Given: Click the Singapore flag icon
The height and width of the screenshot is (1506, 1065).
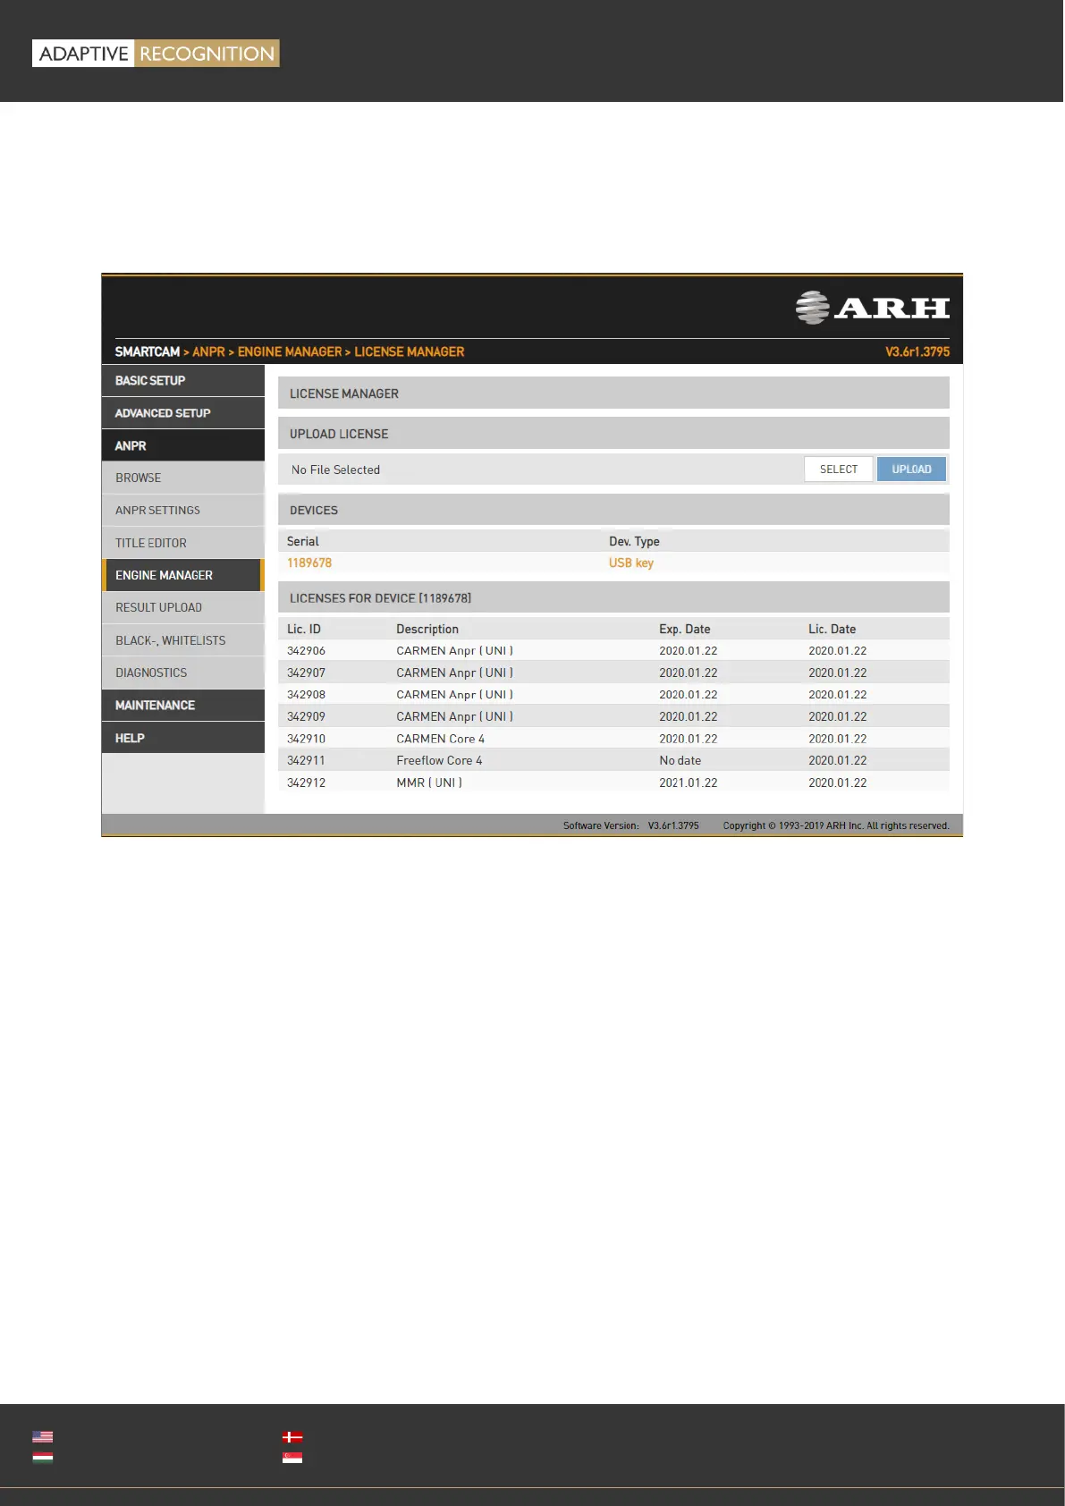Looking at the screenshot, I should click(x=292, y=1457).
